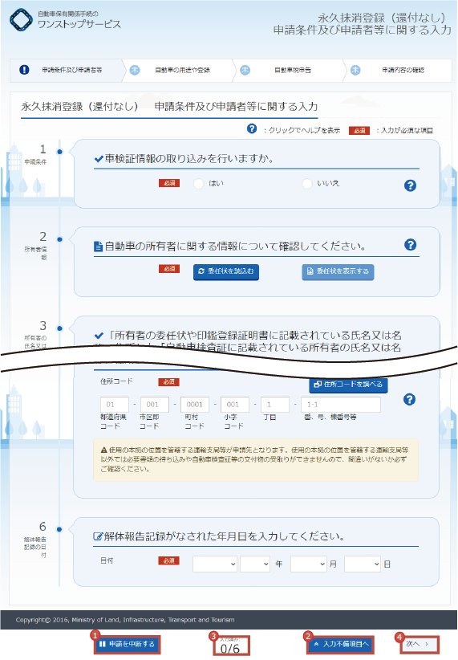
Task: Click 未 status icon for 申請内容の確認 step
Action: (355, 70)
